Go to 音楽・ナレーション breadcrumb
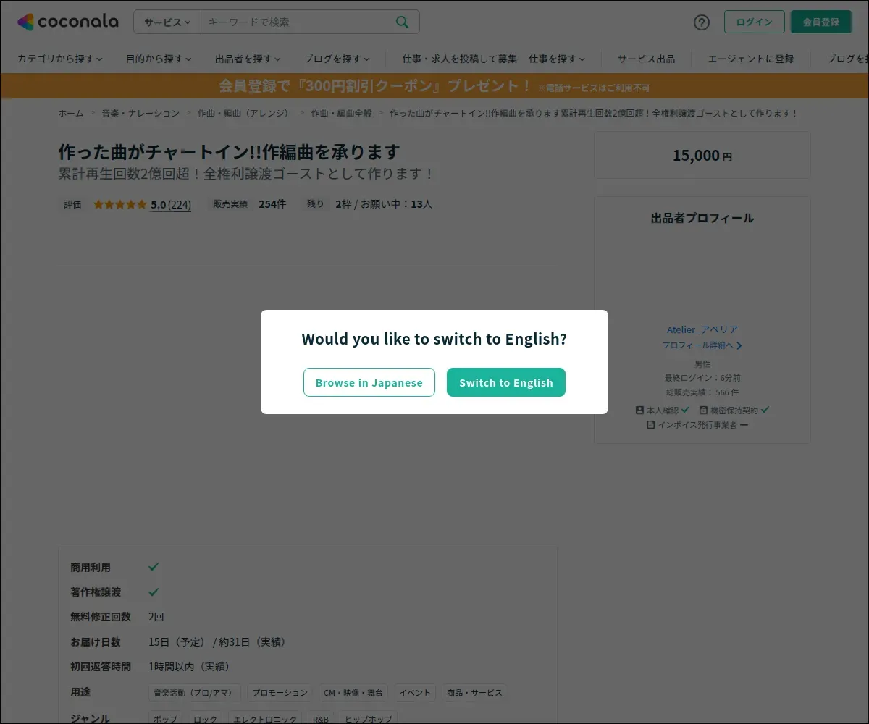The image size is (869, 724). click(140, 113)
